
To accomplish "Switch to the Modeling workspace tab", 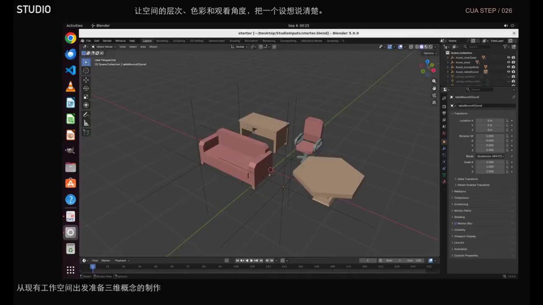I will point(162,41).
